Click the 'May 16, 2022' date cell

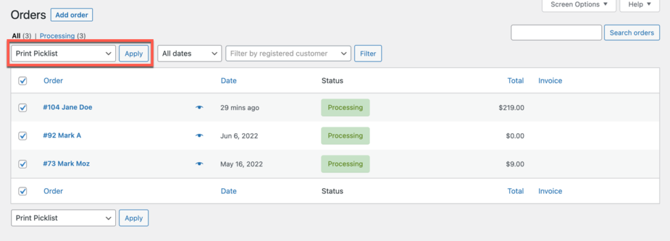point(241,164)
